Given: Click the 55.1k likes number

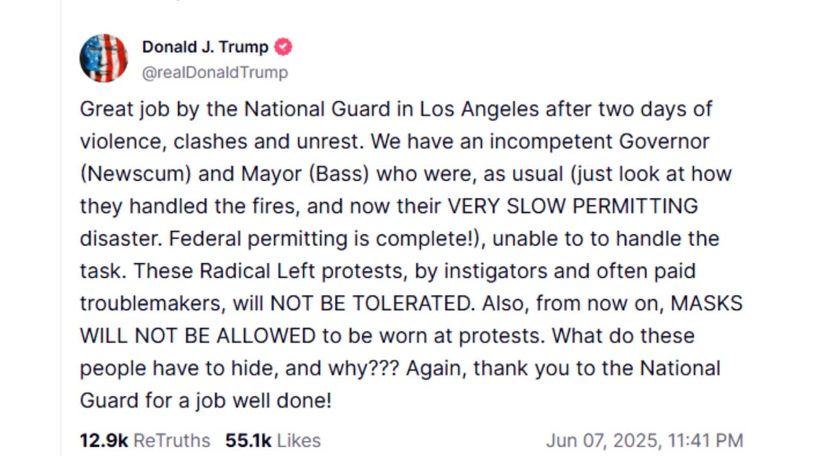Looking at the screenshot, I should click(x=248, y=441).
